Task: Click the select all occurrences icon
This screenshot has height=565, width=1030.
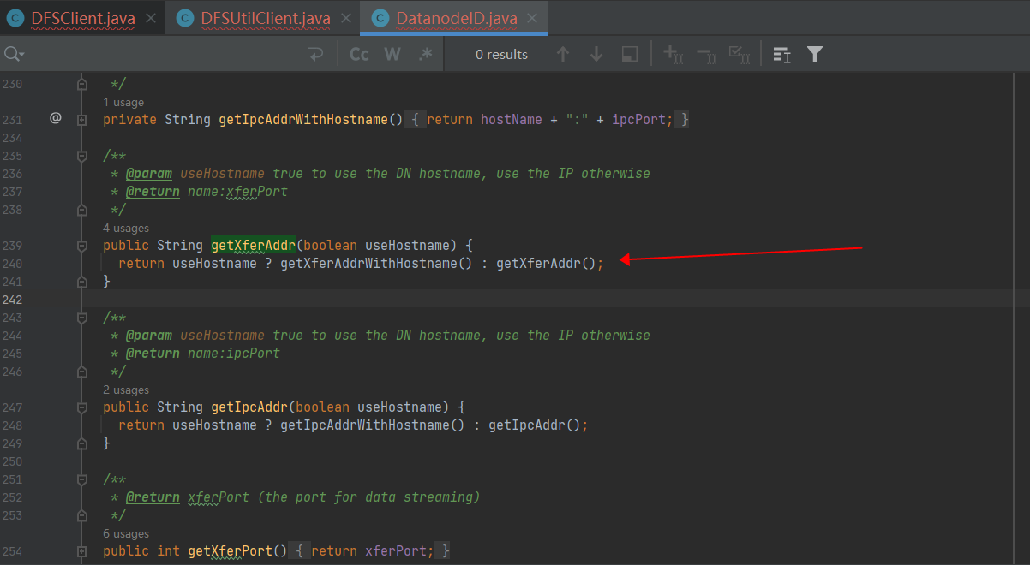Action: click(738, 53)
